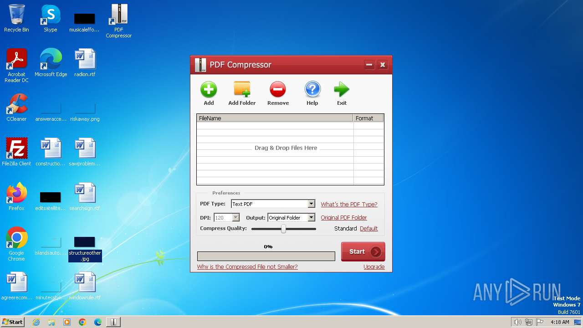Open Internet Explorer from taskbar
The image size is (583, 328).
[x=36, y=322]
